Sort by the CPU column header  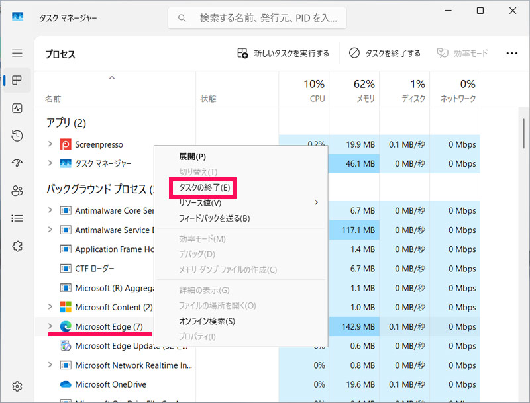[304, 91]
